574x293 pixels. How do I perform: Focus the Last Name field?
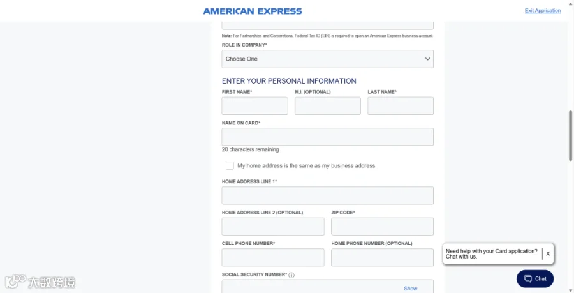[401, 106]
